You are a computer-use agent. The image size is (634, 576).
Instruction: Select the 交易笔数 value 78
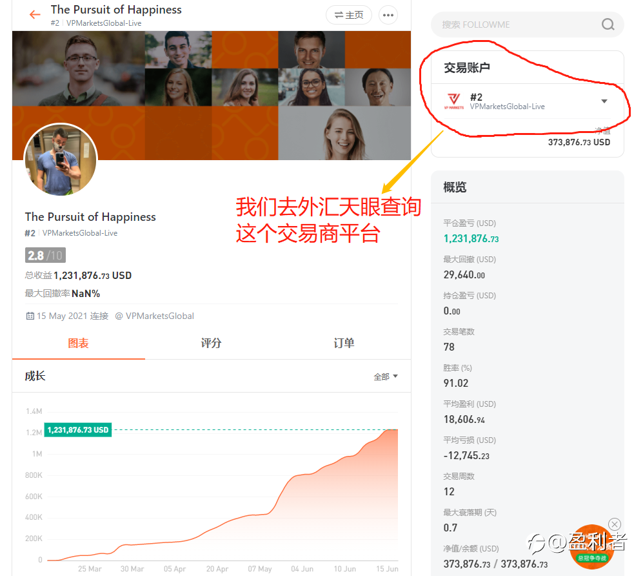pos(449,347)
